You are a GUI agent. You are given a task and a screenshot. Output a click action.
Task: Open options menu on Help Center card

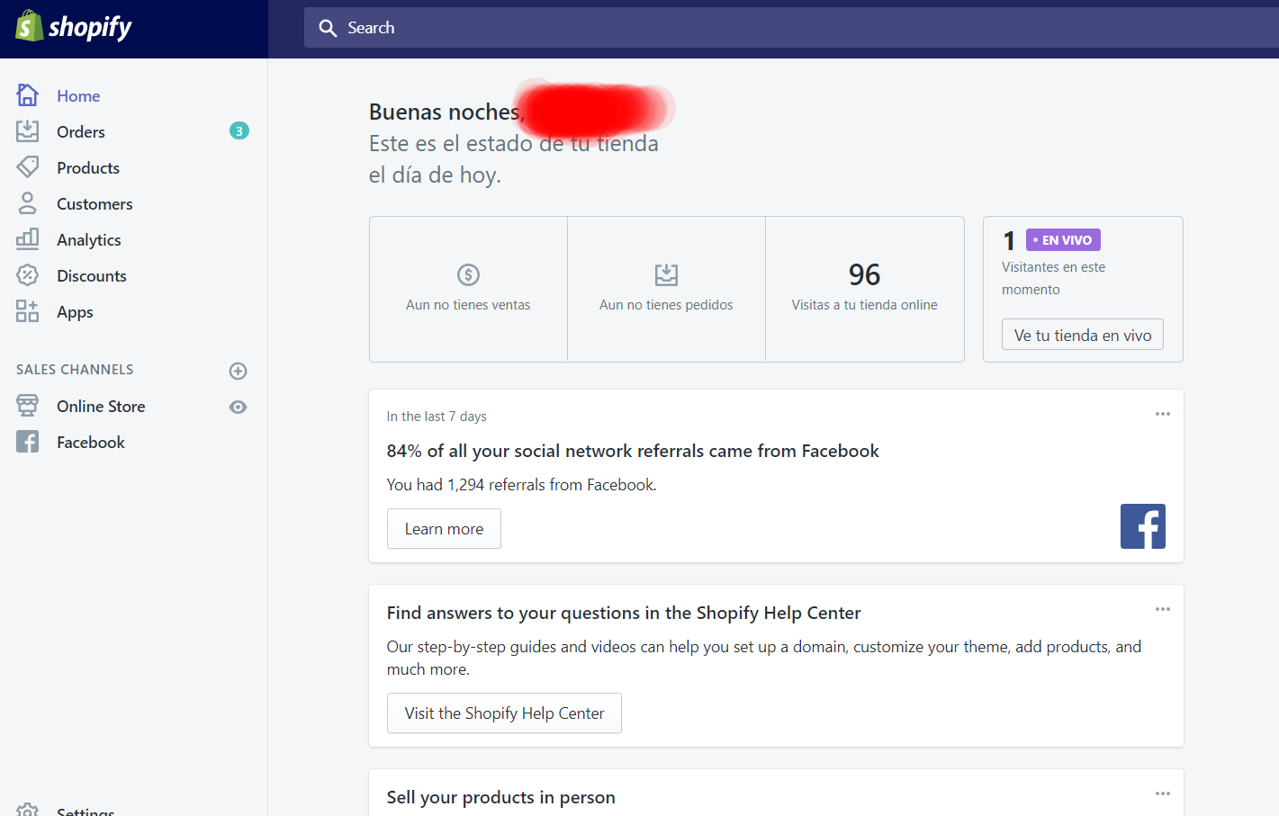(1163, 609)
